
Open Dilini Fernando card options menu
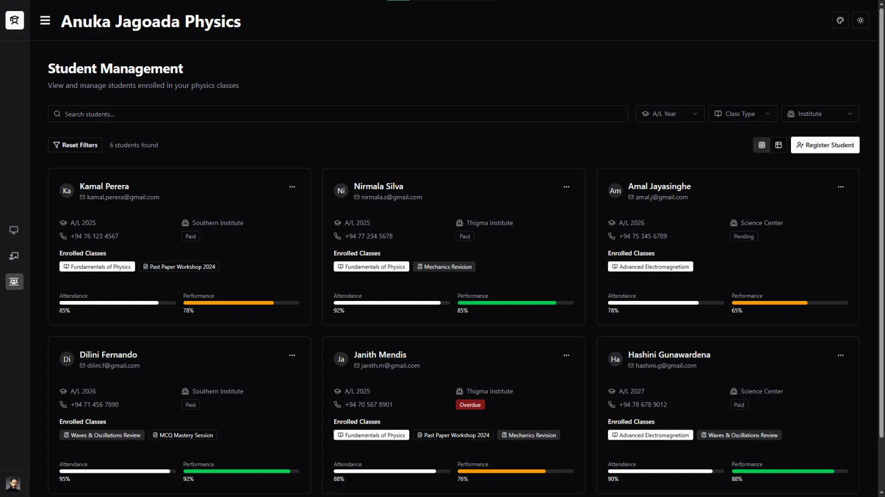pyautogui.click(x=292, y=355)
